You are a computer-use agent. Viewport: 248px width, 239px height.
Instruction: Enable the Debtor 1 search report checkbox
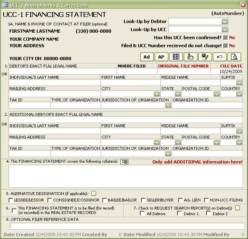(x=179, y=214)
